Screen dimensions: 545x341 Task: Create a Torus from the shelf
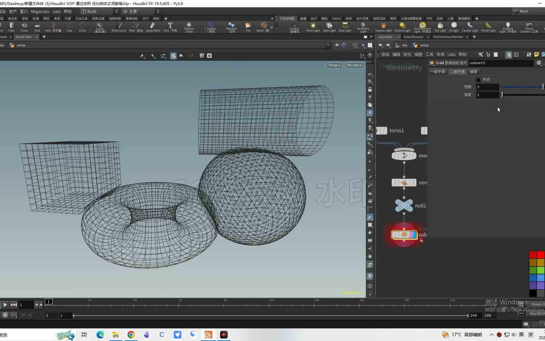pos(24,27)
